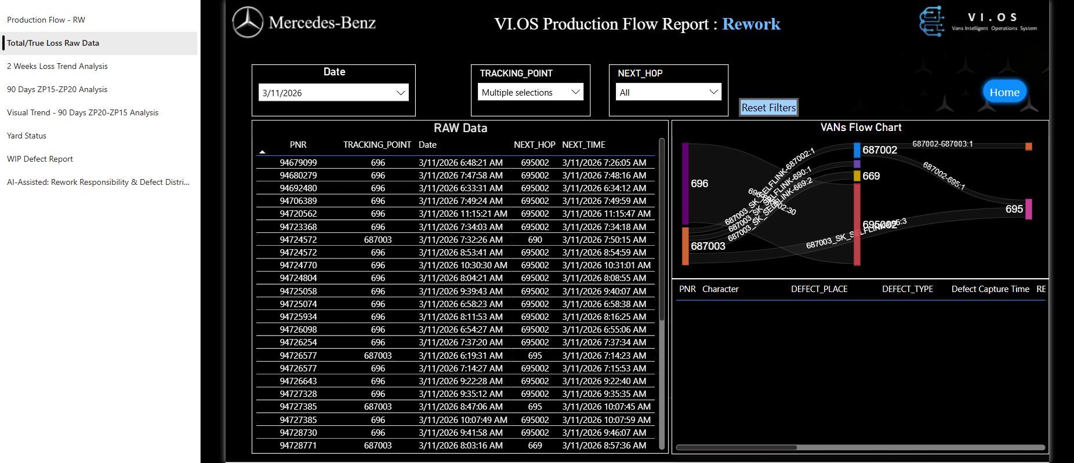Click the blue 687002 node in flow chart
Viewport: 1074px width, 463px height.
(x=857, y=150)
